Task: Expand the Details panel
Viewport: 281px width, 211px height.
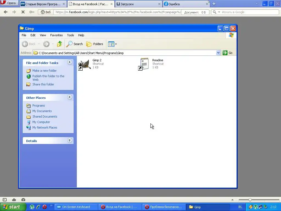Action: (69, 140)
